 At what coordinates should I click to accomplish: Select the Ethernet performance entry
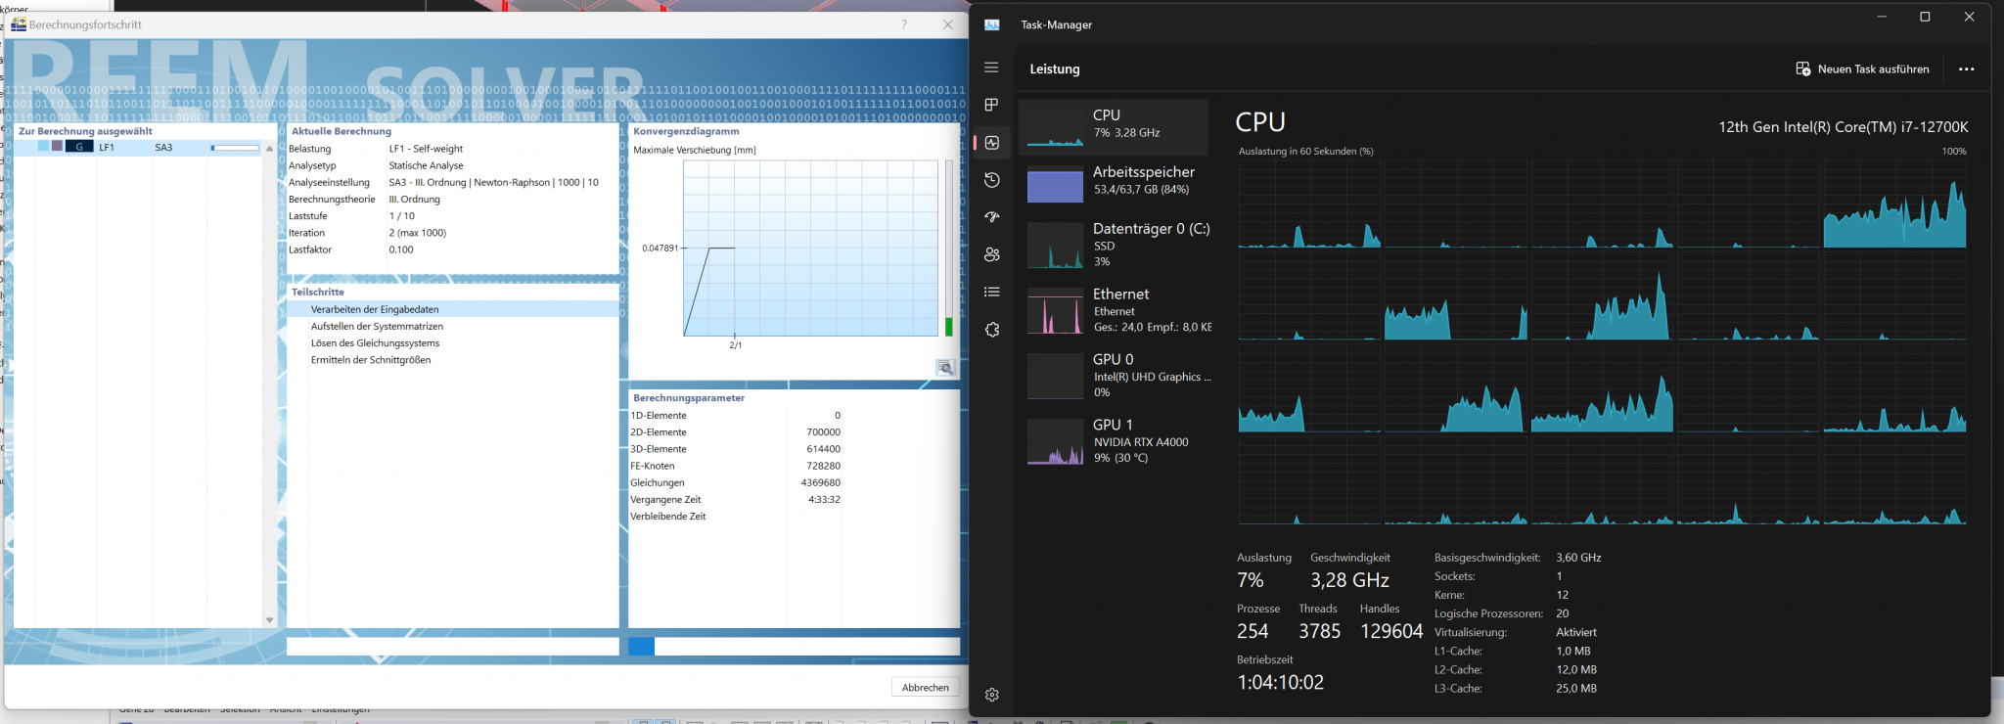click(x=1114, y=309)
